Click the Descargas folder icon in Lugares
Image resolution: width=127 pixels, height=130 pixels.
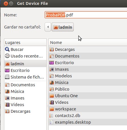pos(7,111)
